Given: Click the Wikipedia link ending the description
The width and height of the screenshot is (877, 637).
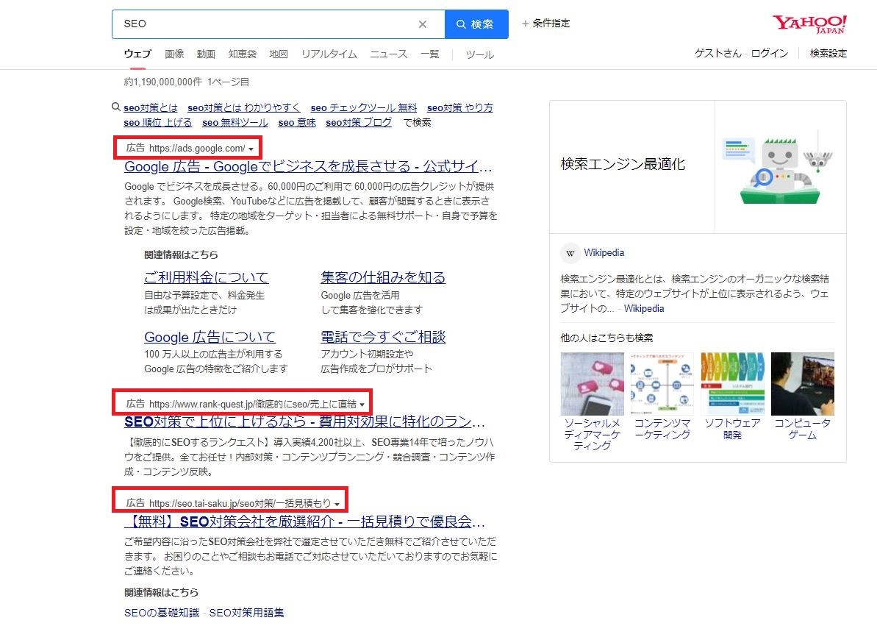Looking at the screenshot, I should 644,308.
